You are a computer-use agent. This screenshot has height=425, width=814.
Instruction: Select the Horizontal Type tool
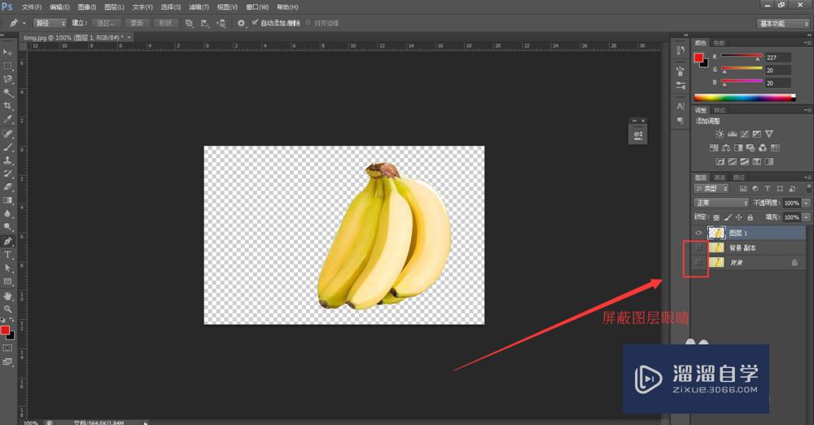point(7,255)
